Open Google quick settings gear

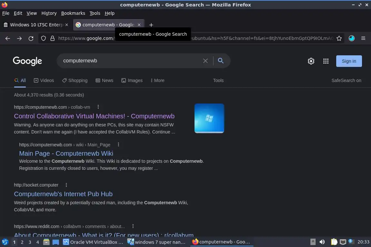pyautogui.click(x=311, y=61)
